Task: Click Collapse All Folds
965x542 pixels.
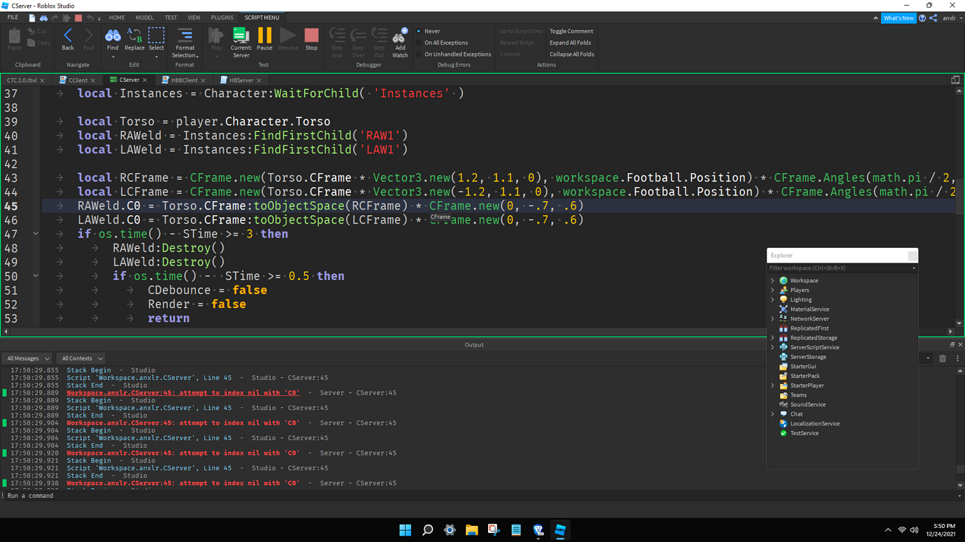Action: (x=571, y=54)
